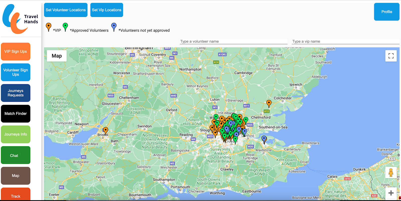Viewport: 401px width, 201px height.
Task: Click the M25 road badge near Slough
Action: 210,136
